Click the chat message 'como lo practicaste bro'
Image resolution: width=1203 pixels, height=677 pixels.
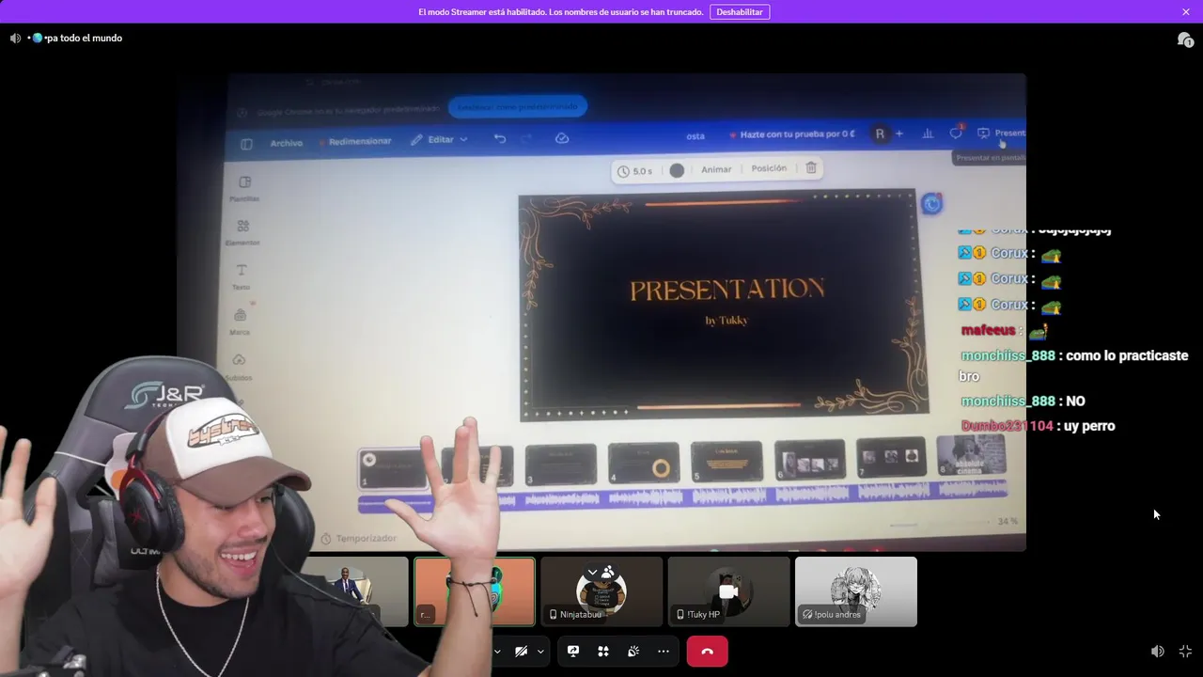(x=1073, y=366)
